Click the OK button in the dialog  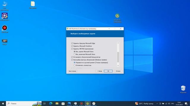(108, 71)
